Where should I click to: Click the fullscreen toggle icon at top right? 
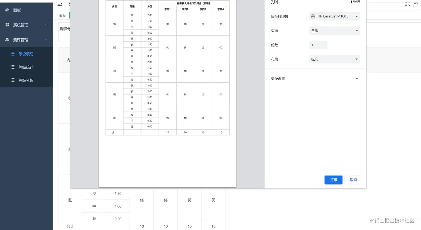click(408, 4)
